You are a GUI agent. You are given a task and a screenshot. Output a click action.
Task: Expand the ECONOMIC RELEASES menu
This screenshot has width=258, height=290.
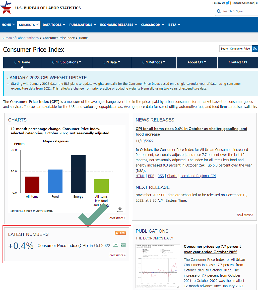click(118, 25)
